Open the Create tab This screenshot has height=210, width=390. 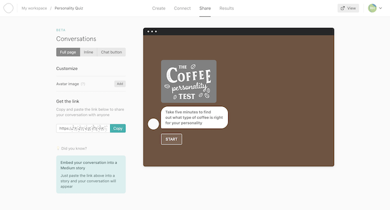pyautogui.click(x=159, y=8)
